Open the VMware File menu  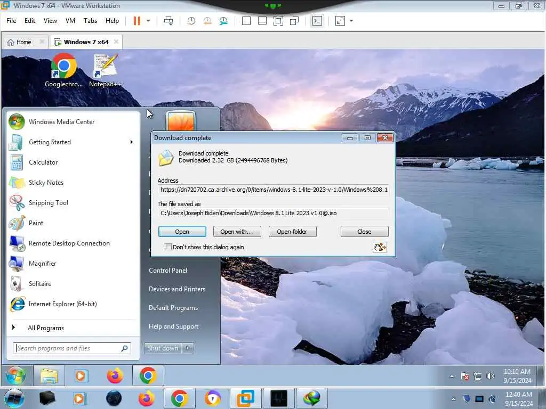[11, 21]
